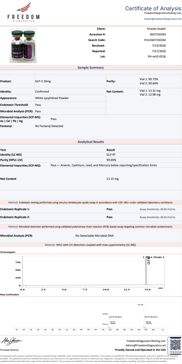This screenshot has width=182, height=364.
Task: Click Vial 2 purity 99.64%
Action: 149,83
